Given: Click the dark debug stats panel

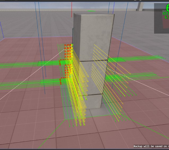Looking at the screenshot, I should click(x=162, y=18).
